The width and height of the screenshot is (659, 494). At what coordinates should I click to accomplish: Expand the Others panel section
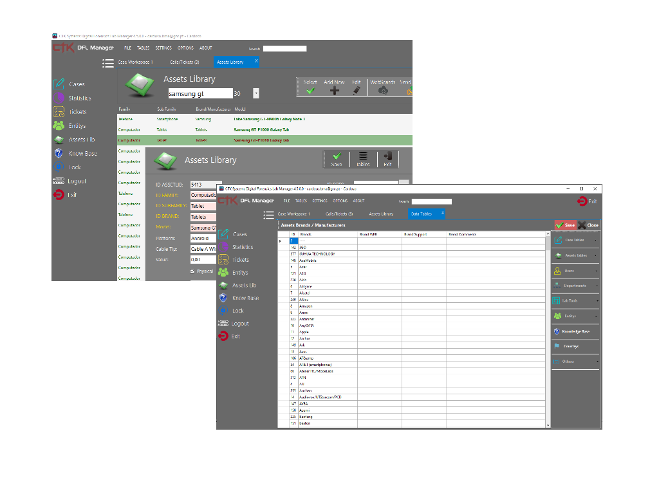(x=575, y=361)
